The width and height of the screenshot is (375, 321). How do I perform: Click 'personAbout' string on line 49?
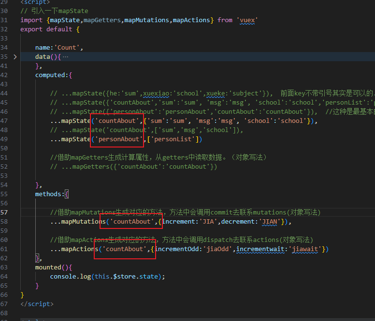[x=119, y=139]
